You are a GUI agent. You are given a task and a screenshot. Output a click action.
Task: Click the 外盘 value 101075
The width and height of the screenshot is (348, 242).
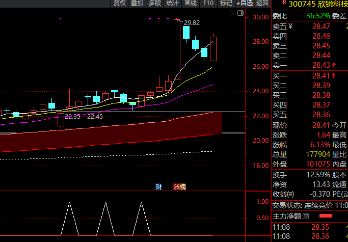[x=318, y=164]
